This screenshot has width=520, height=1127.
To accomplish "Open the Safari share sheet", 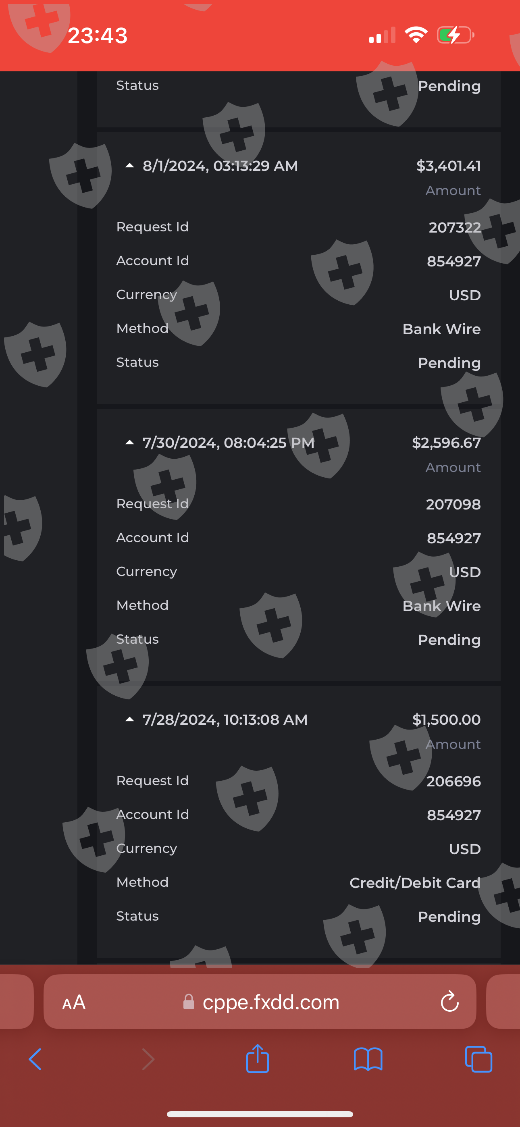I will 257,1058.
